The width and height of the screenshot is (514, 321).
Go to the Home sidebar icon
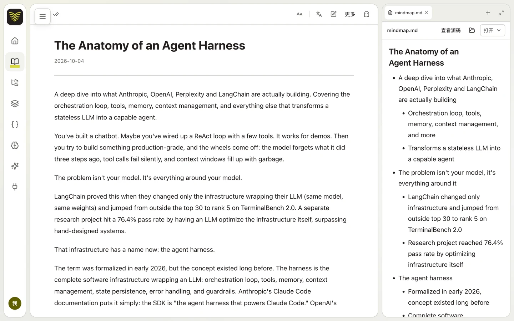click(15, 41)
